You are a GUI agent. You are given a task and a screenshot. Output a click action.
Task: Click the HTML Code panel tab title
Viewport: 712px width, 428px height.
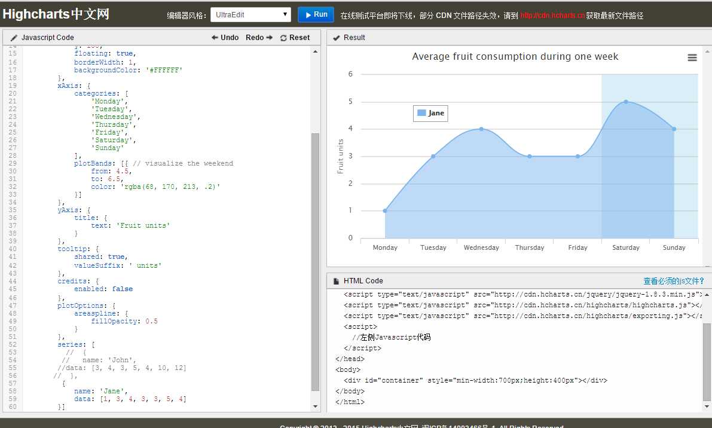363,281
